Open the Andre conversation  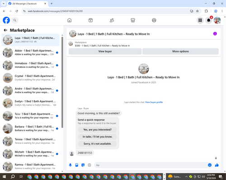point(30,90)
